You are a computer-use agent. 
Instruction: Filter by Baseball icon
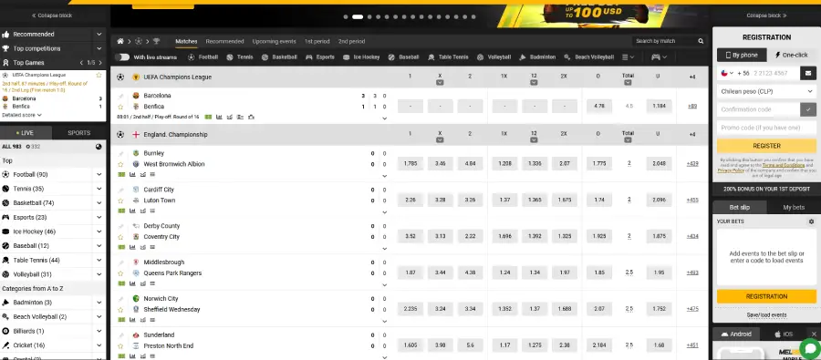click(x=391, y=57)
